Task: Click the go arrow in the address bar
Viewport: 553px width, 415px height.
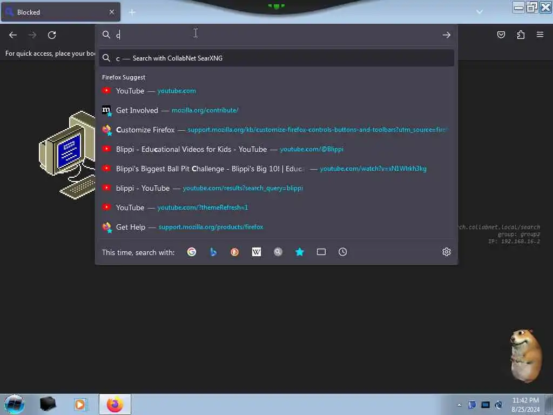Action: pos(447,35)
